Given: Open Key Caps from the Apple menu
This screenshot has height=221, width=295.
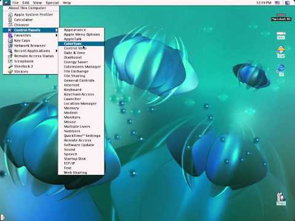Looking at the screenshot, I should 31,41.
